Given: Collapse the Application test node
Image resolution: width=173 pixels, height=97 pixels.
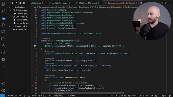Looking at the screenshot, I should pyautogui.click(x=9, y=7).
